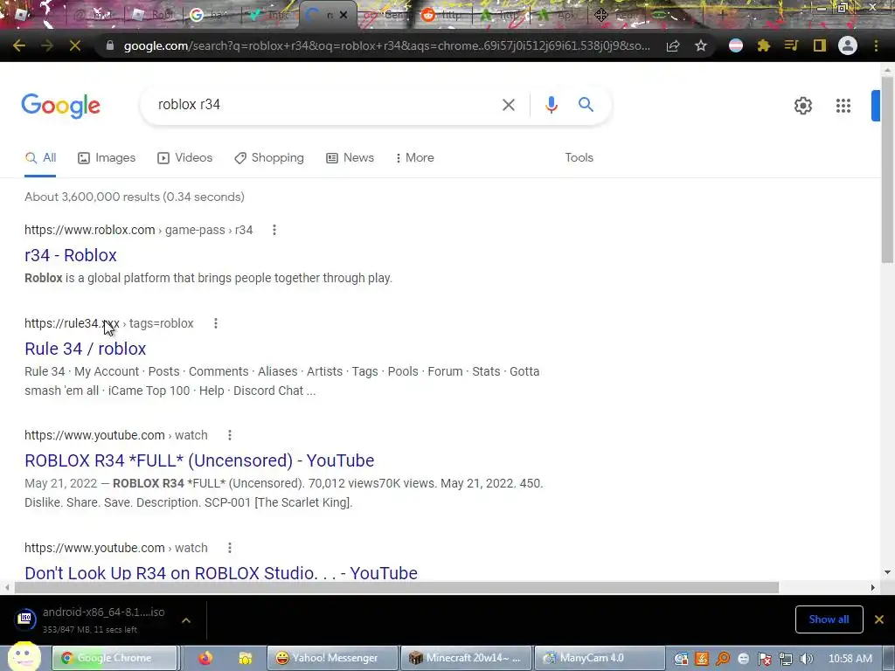Go to the Google logo homepage
Viewport: 895px width, 671px height.
60,106
